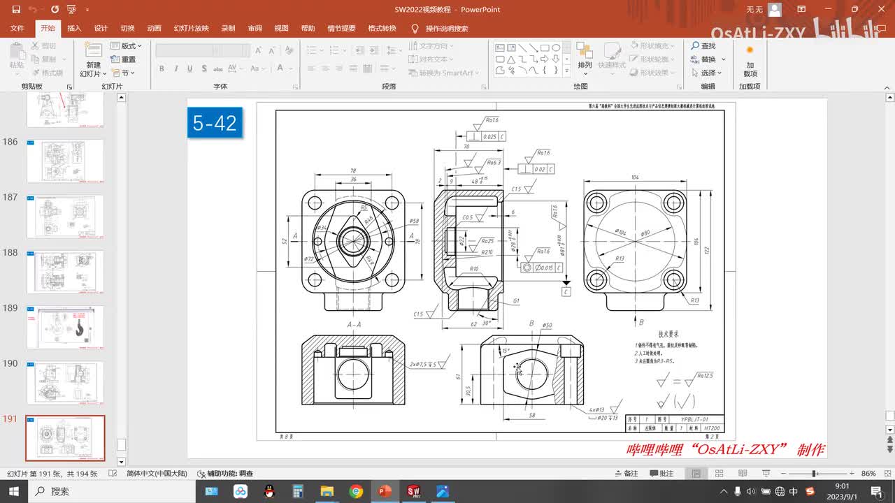Open the add-ins (加载项) icon

click(x=750, y=51)
